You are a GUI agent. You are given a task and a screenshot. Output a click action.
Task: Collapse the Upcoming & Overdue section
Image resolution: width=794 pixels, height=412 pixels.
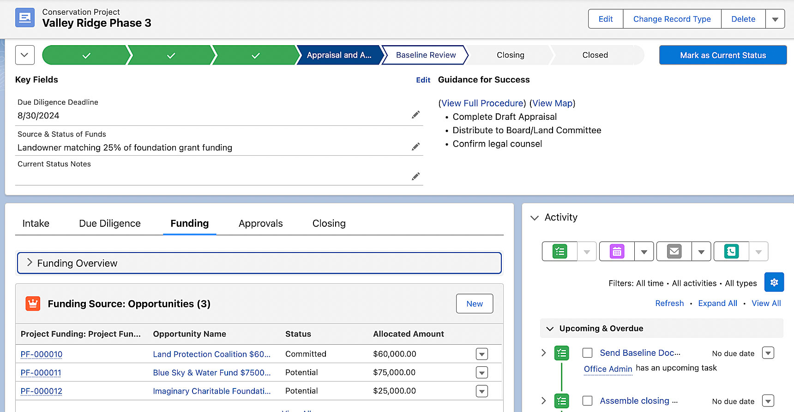coord(550,329)
